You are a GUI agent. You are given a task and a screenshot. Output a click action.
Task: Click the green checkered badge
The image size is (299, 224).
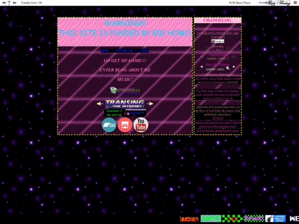tap(232, 218)
